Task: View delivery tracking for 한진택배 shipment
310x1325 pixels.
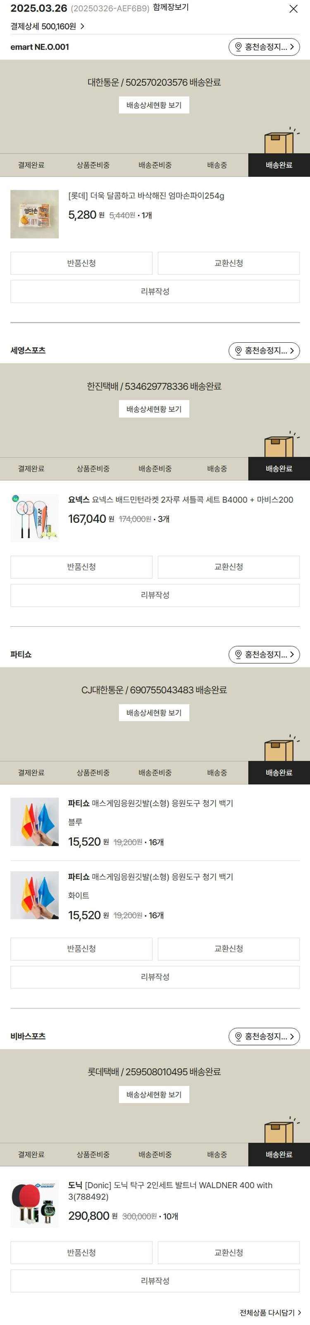Action: 154,409
